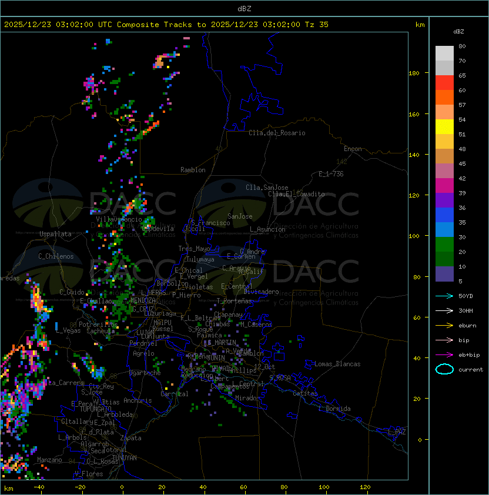Click the 'Mirador' map label
Viewport: 489px width, 495px height.
click(248, 398)
